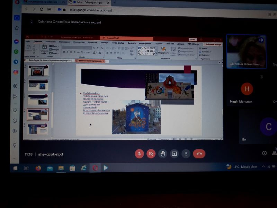Open the Windows Start menu

(15, 168)
